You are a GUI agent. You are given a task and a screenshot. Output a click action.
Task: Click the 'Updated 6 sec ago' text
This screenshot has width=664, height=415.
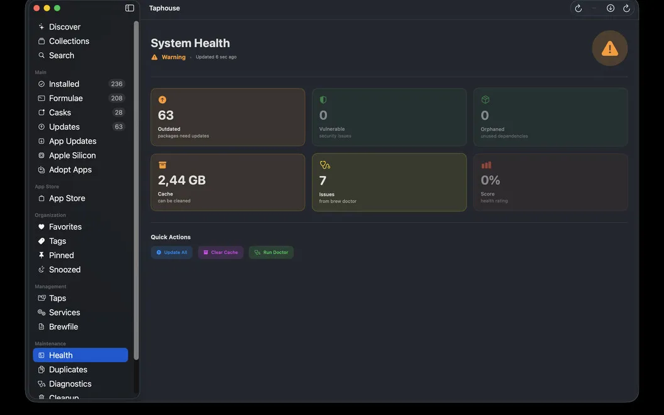[x=216, y=57]
